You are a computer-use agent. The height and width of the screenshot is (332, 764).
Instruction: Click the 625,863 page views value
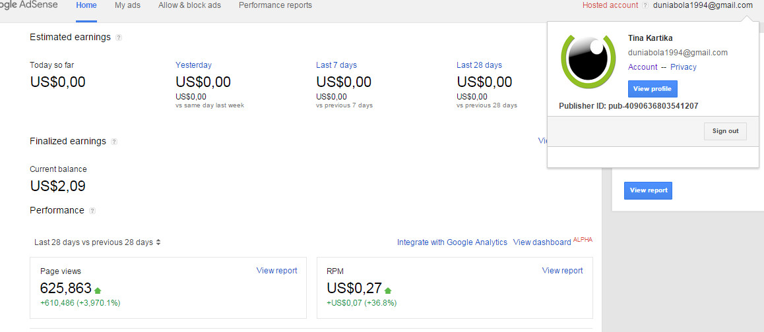(x=66, y=288)
